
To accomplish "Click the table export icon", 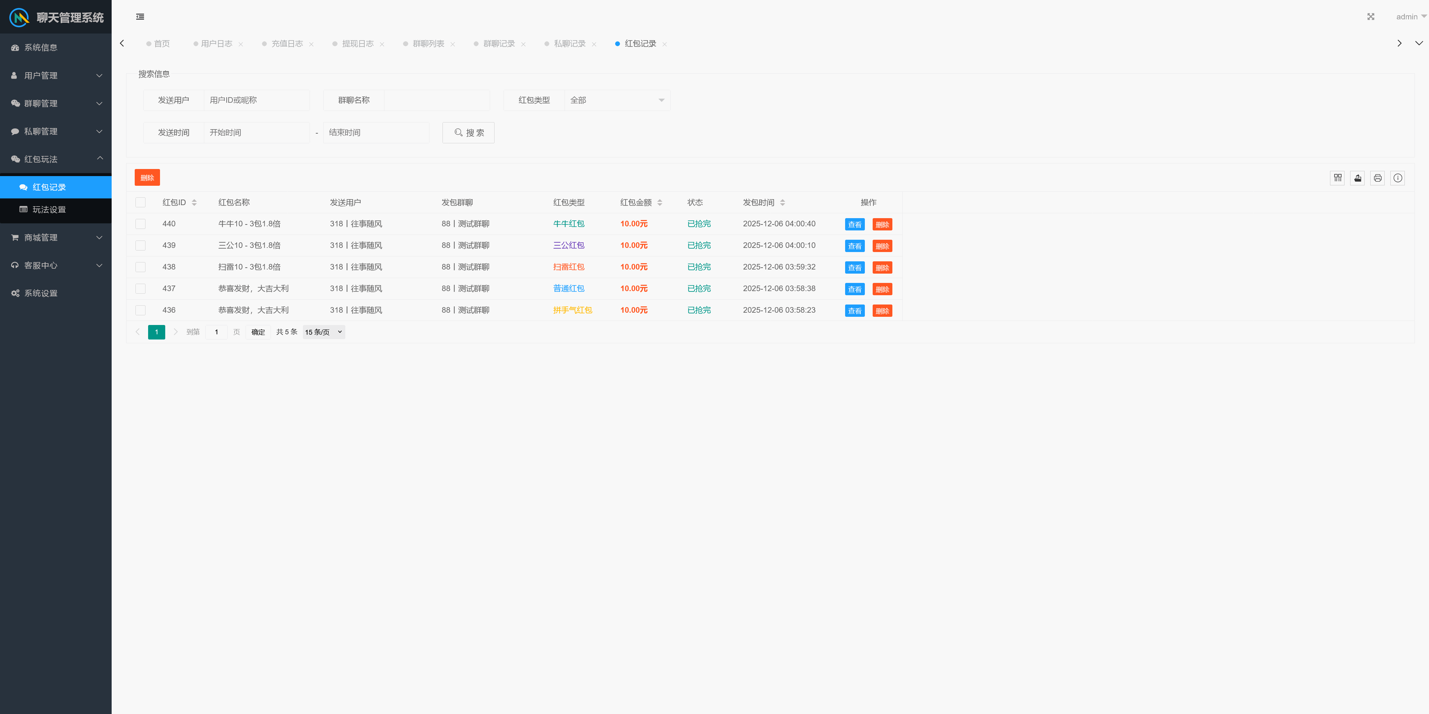I will click(x=1358, y=178).
